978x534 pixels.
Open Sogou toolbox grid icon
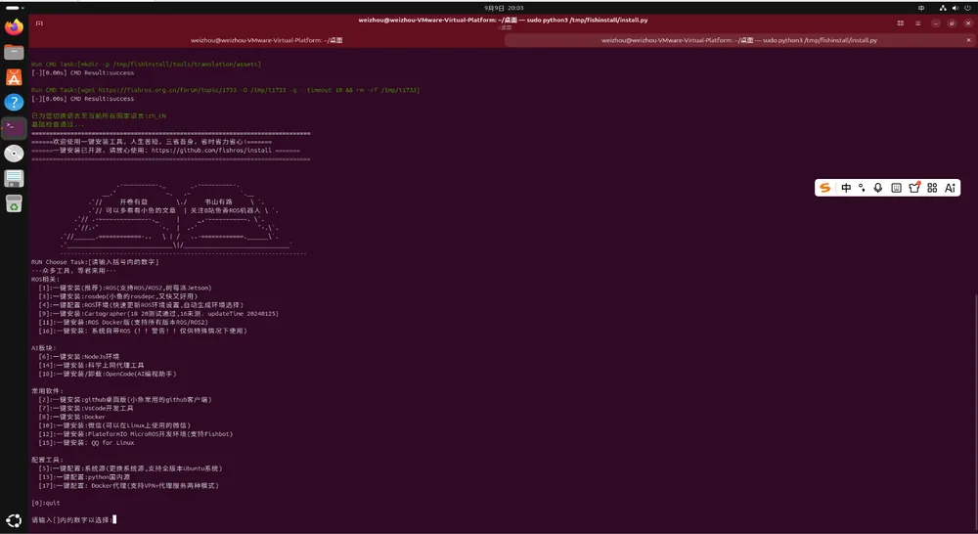point(932,188)
